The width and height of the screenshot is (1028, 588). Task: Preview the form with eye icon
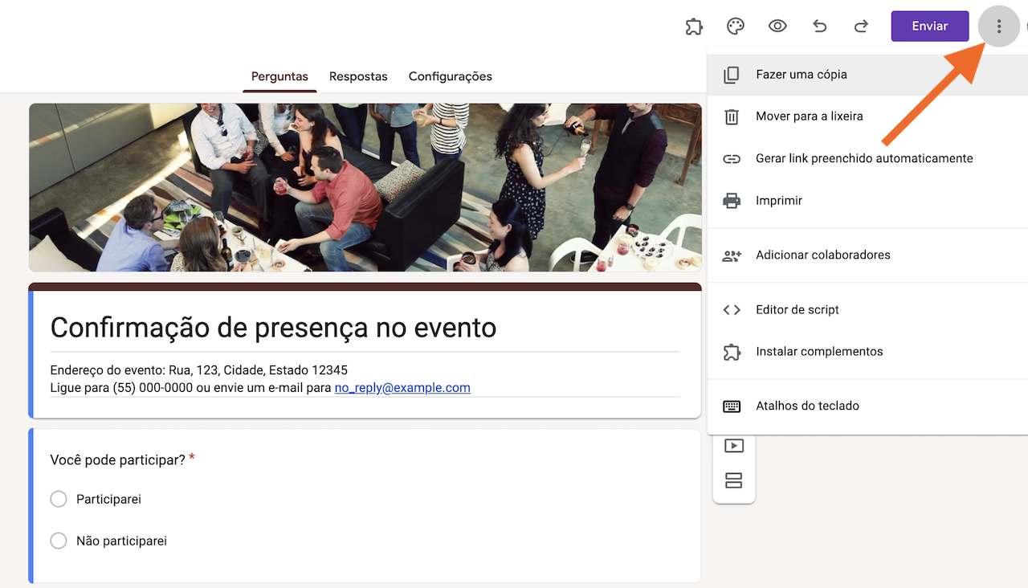coord(777,27)
